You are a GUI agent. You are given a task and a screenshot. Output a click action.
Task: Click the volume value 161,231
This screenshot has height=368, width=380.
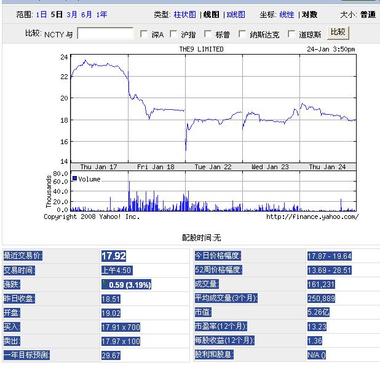321,285
